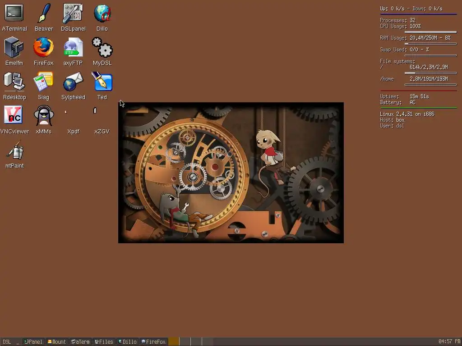Open aTerm from the taskbar
This screenshot has width=462, height=346.
click(80, 341)
